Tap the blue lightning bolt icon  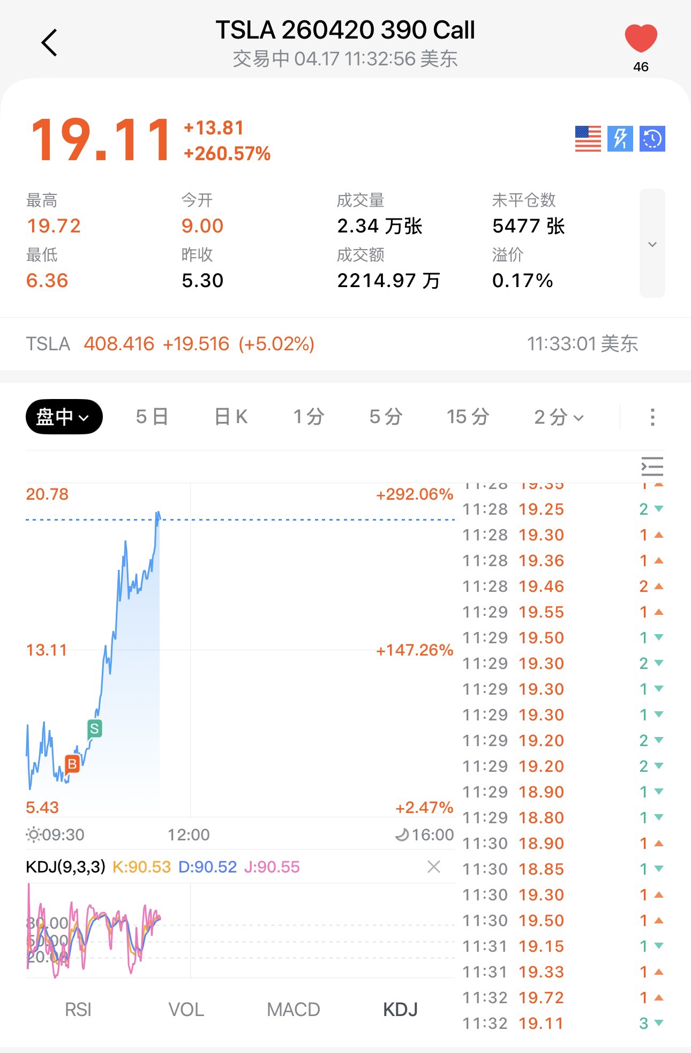(x=620, y=139)
